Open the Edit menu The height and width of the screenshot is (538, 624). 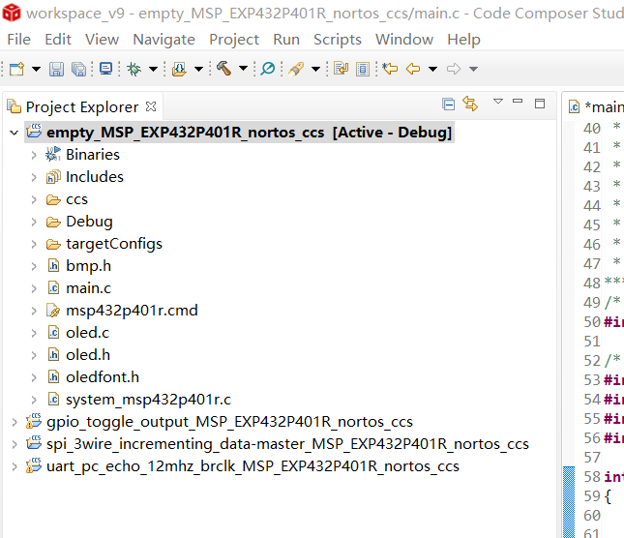pyautogui.click(x=58, y=40)
